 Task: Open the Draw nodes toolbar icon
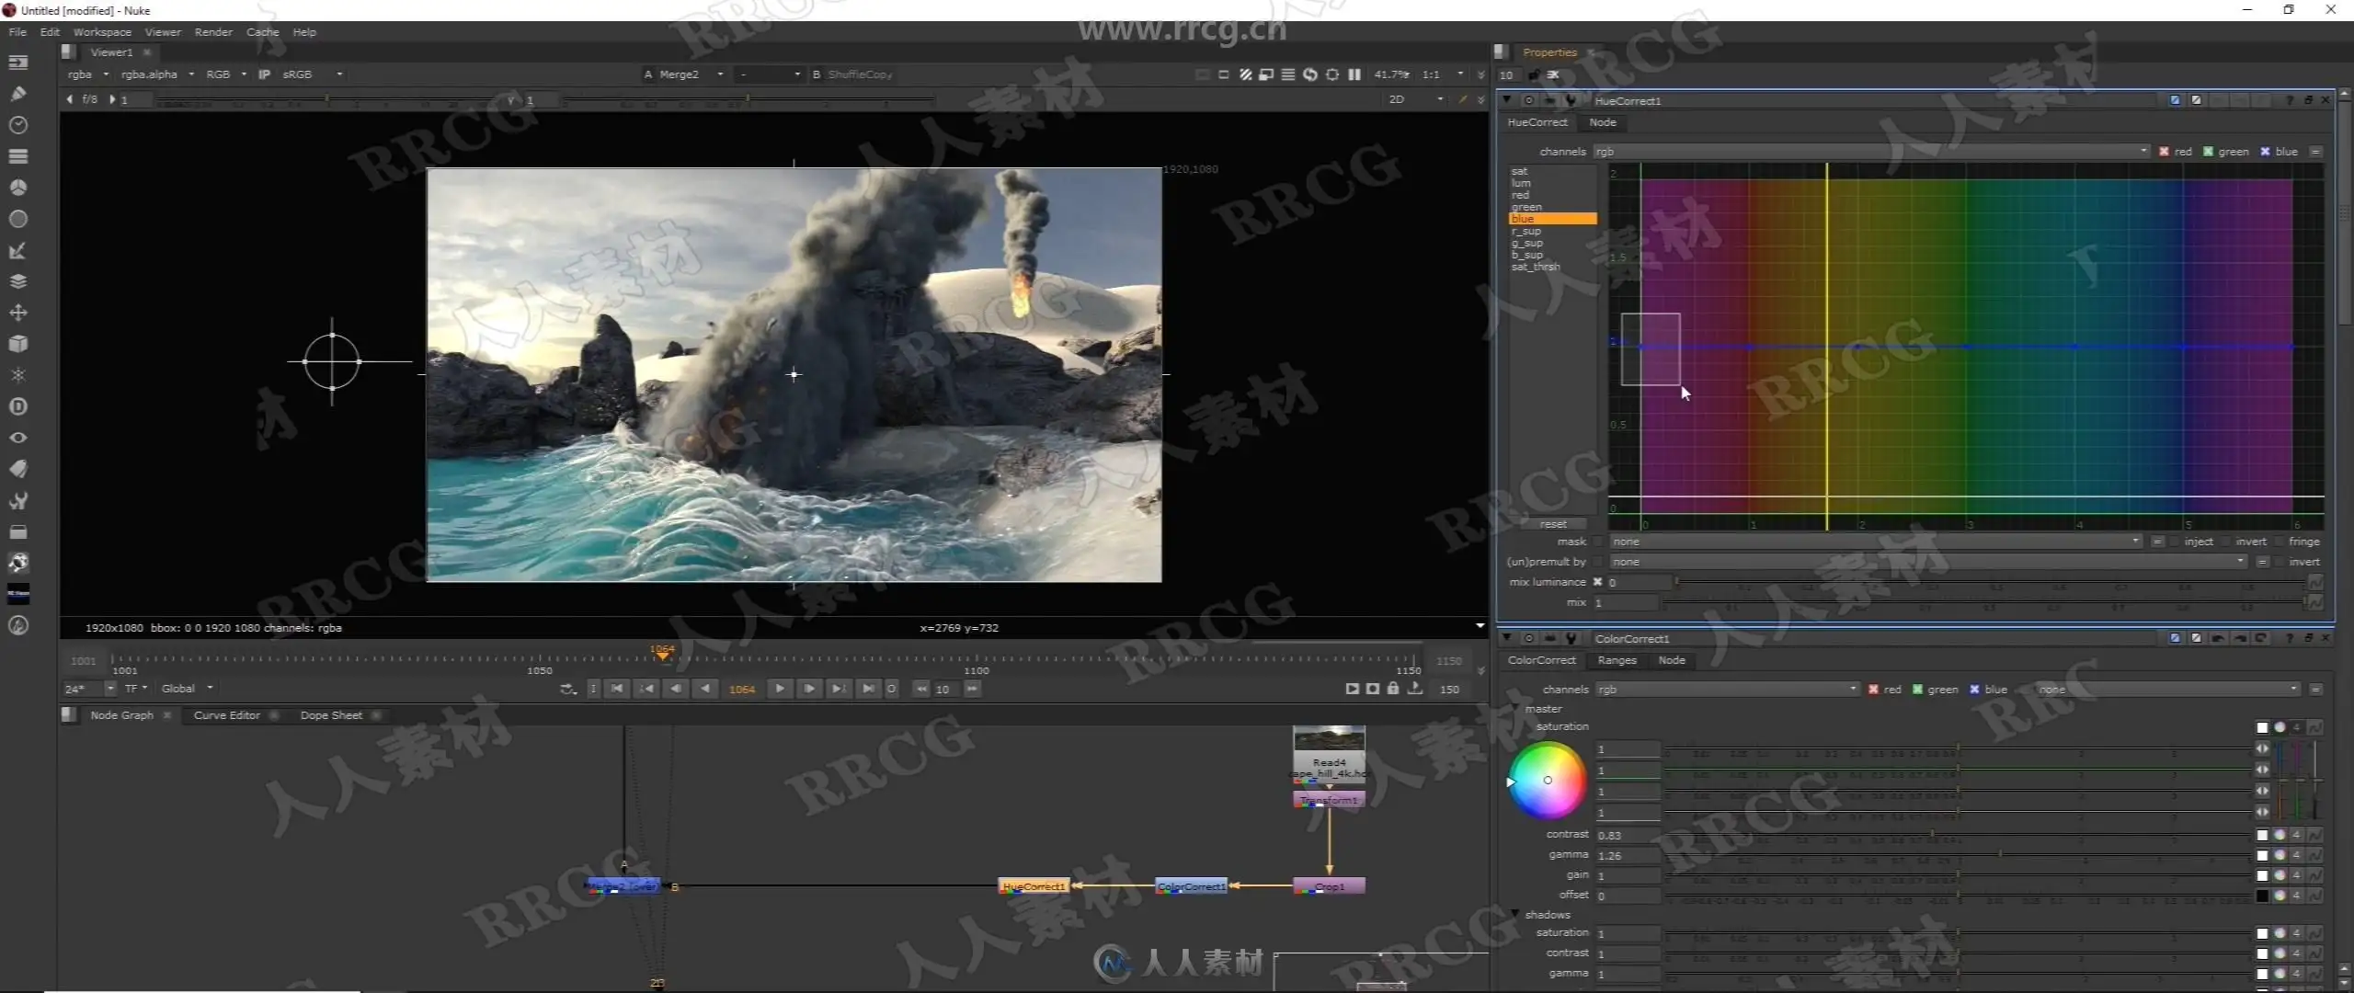coord(17,93)
